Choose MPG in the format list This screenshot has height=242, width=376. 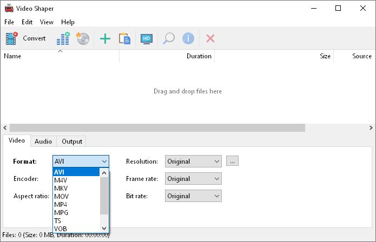(x=76, y=213)
